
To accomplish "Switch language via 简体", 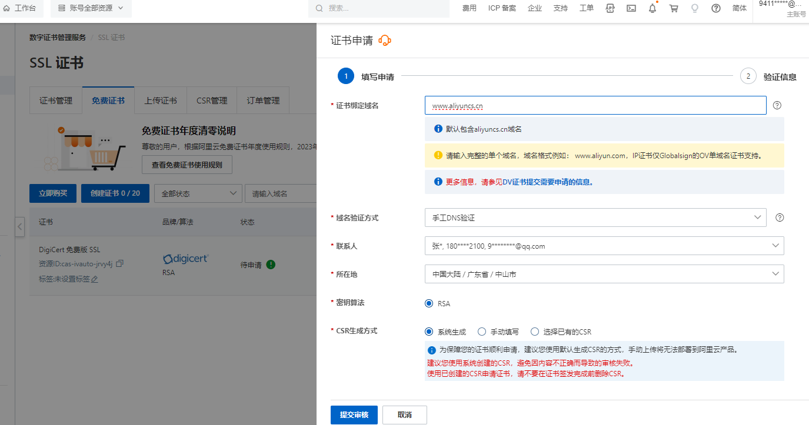I will tap(740, 8).
